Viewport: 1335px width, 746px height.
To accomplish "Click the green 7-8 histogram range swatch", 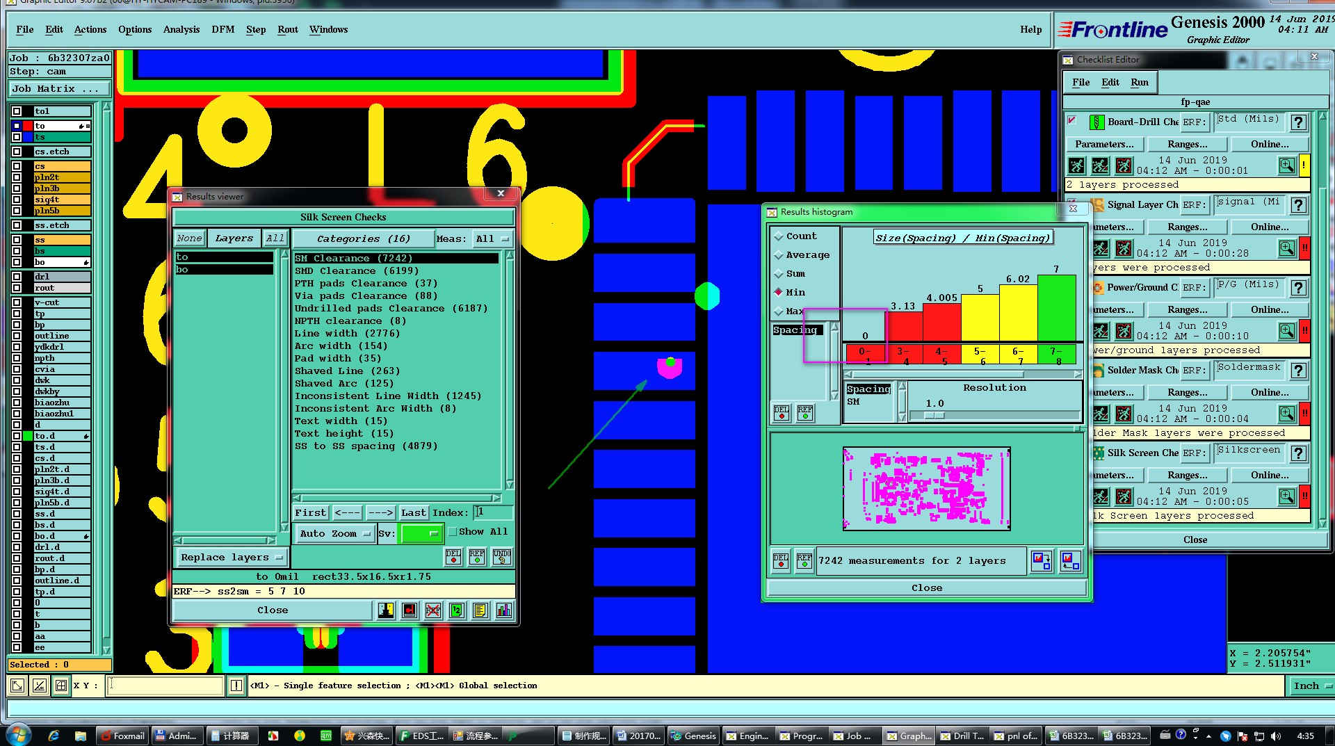I will pos(1056,355).
